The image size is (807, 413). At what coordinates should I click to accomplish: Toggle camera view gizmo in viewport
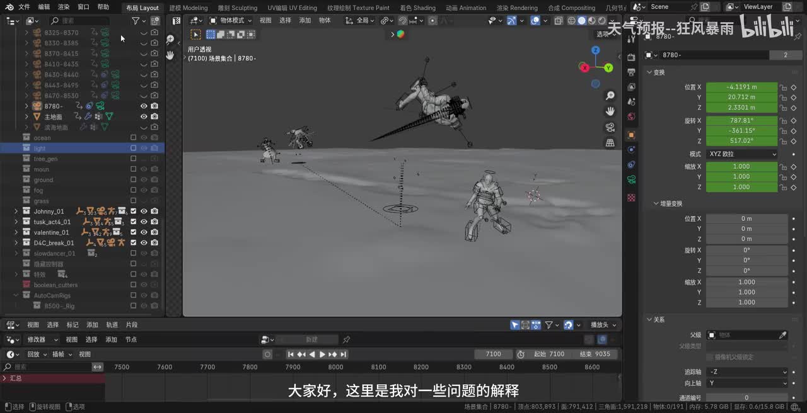610,127
